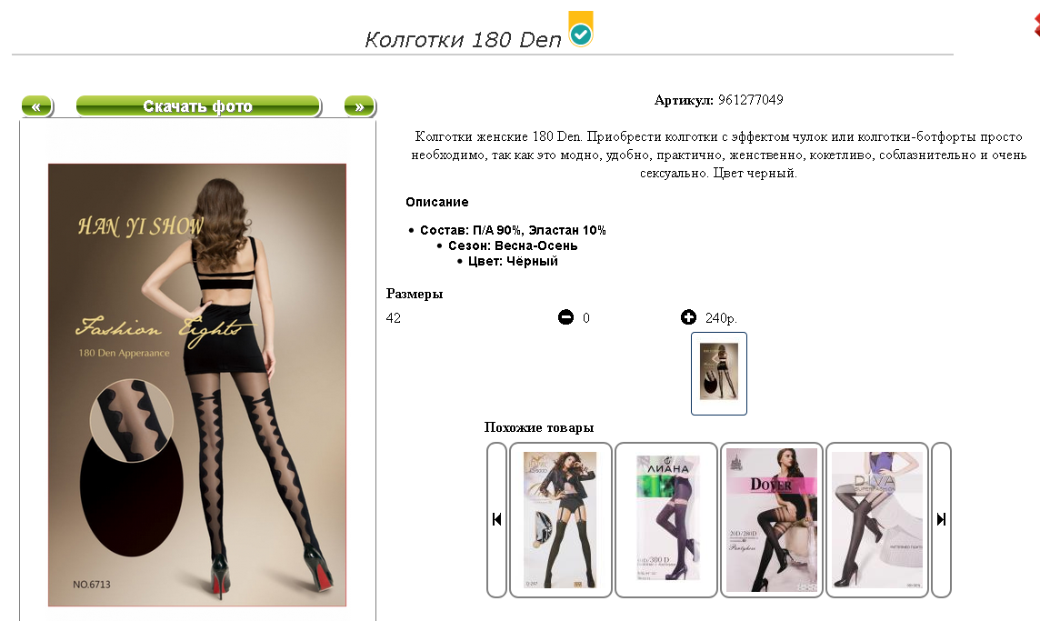Click the red icon at top right edge

tap(1036, 25)
